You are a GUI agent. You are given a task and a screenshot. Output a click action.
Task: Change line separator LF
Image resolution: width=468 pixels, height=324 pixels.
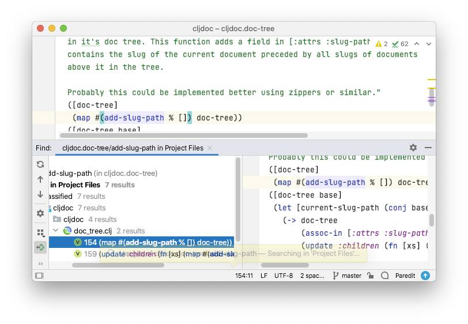(264, 276)
